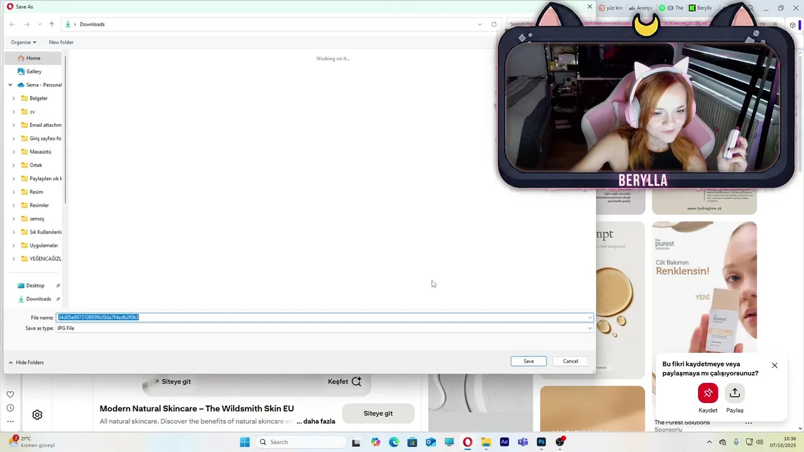Switch to the Spotify 'The' tab
This screenshot has width=804, height=452.
[x=671, y=8]
